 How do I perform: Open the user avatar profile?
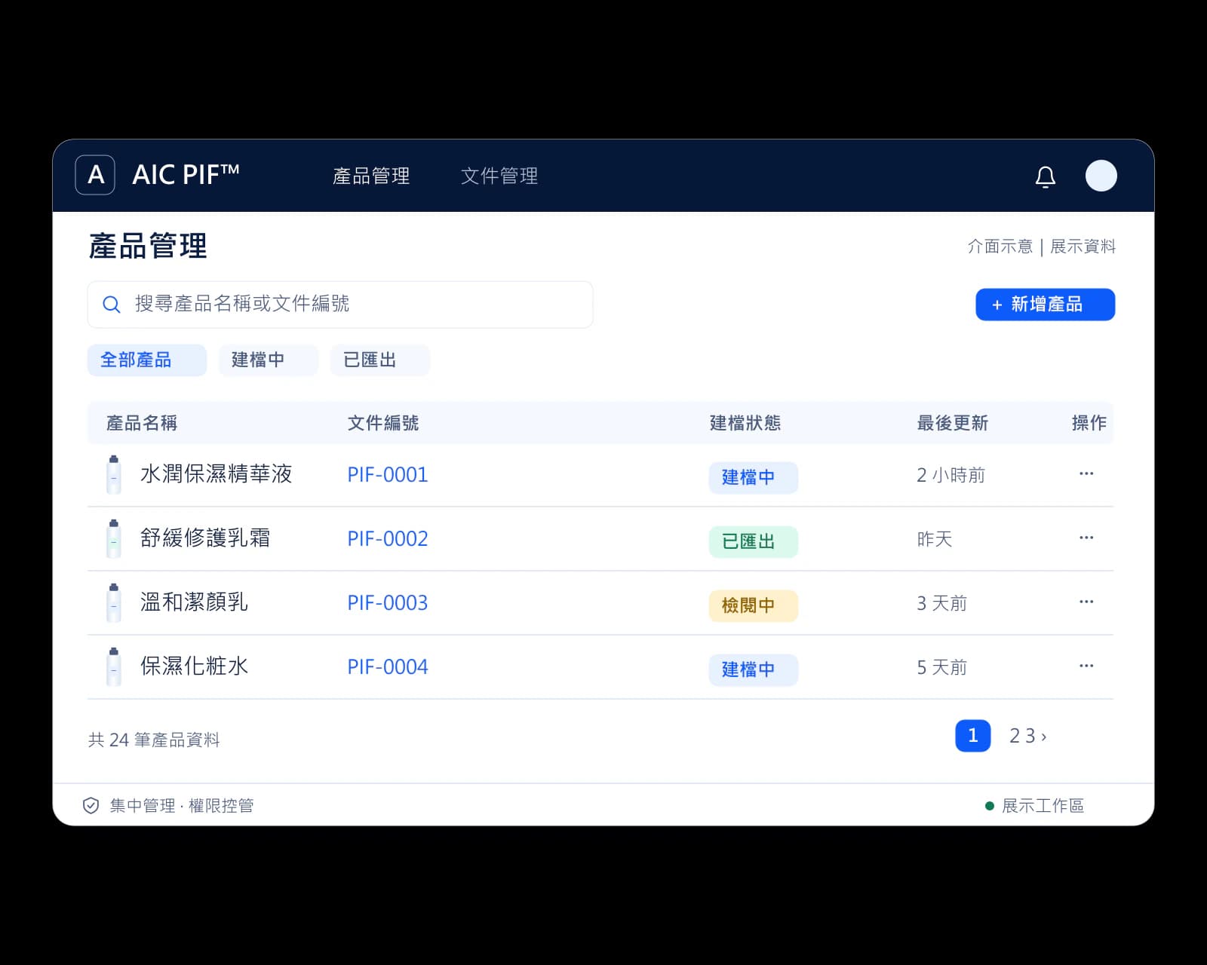[1101, 176]
